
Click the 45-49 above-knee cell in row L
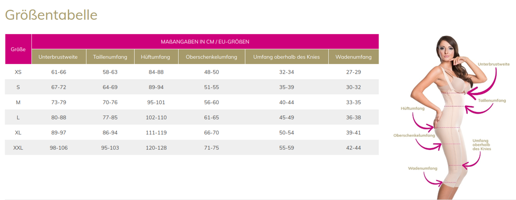[287, 117]
